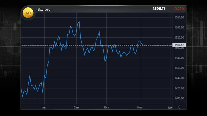Click the Золото title text
This screenshot has width=207, height=116.
44,9
